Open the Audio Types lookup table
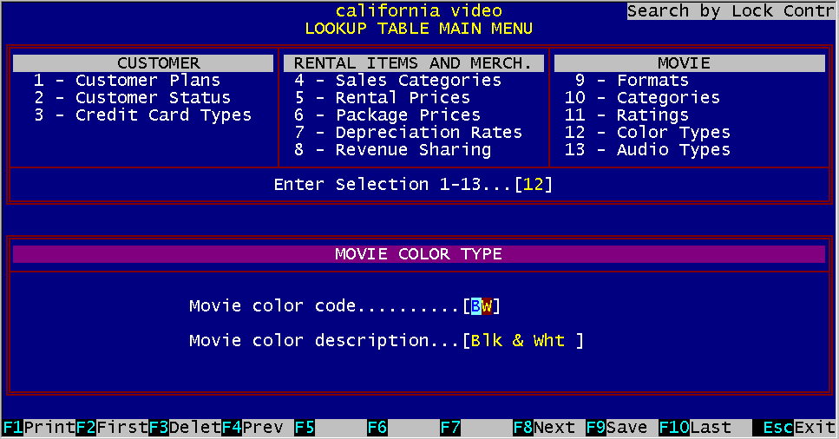The width and height of the screenshot is (839, 439). click(x=647, y=150)
